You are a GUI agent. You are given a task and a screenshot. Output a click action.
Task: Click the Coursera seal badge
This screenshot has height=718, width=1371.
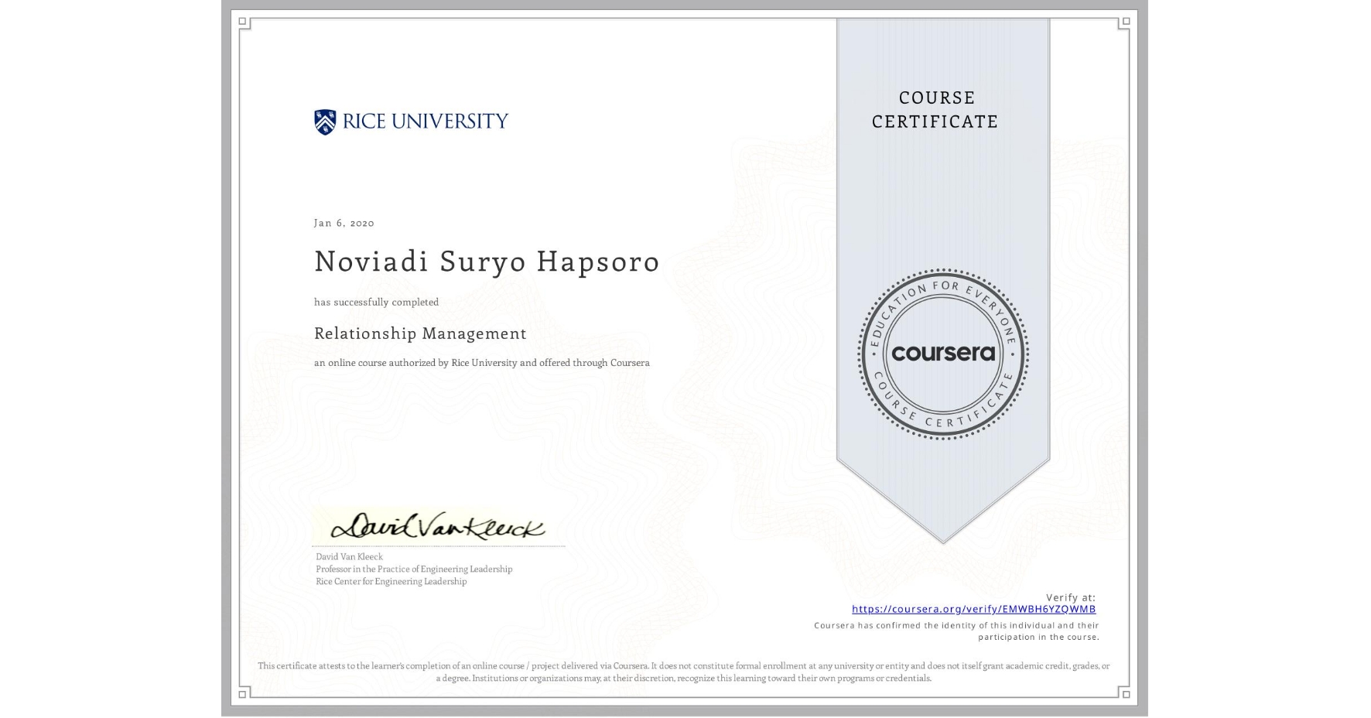(x=942, y=354)
